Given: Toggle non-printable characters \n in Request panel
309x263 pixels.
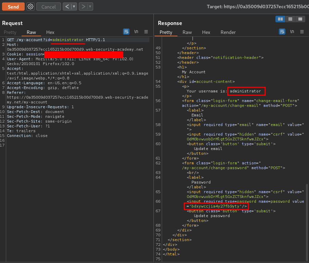Looking at the screenshot, I should 136,32.
